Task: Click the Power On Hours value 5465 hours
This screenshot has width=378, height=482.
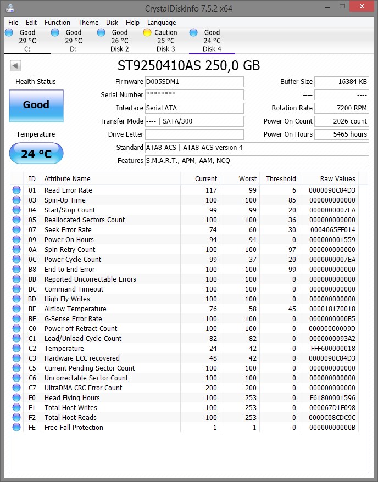Action: point(341,134)
